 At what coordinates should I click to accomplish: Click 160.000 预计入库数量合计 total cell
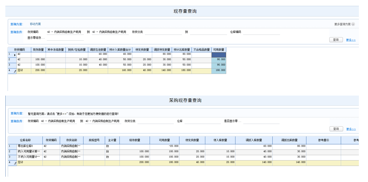(120, 71)
